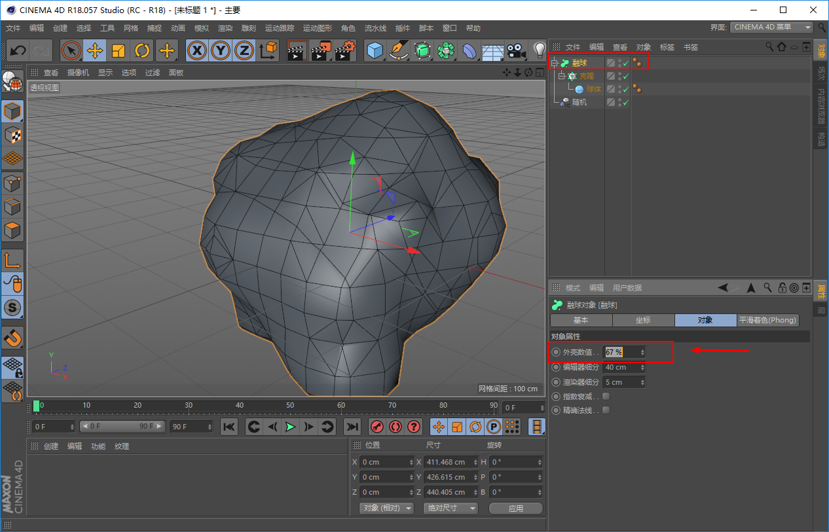Toggle Y axis lock

coord(221,50)
